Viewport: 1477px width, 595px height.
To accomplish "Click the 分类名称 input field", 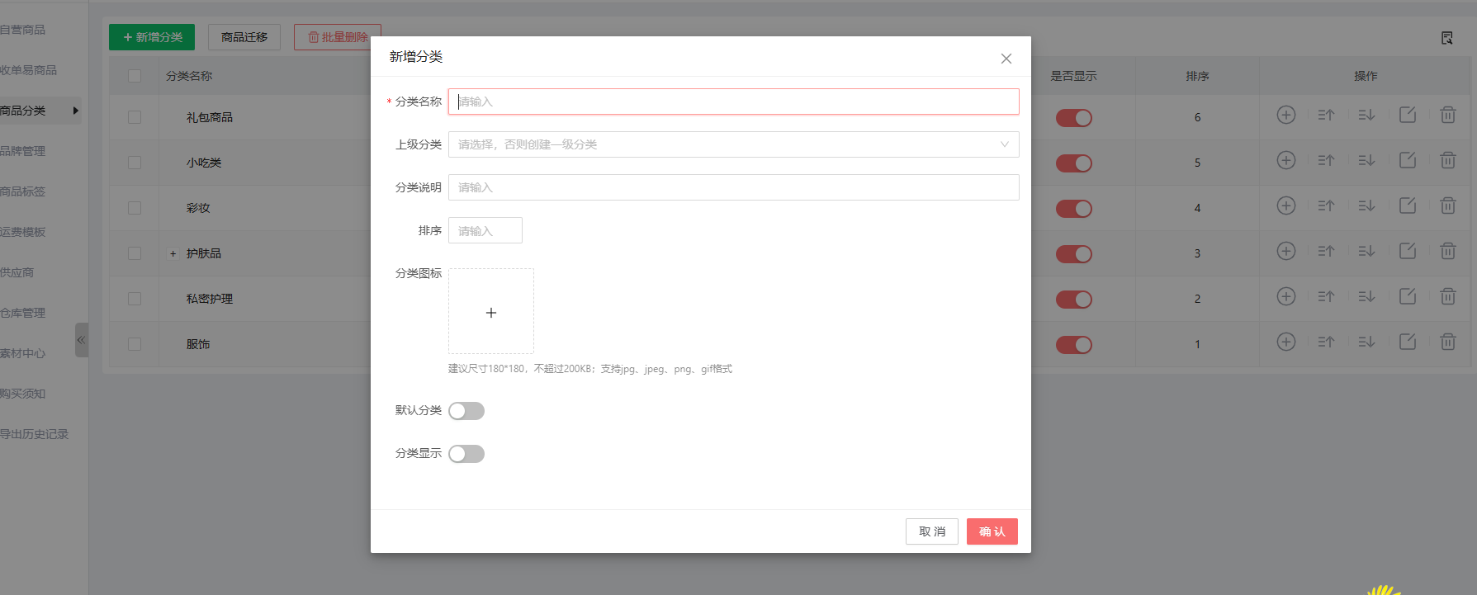I will click(733, 102).
